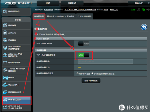Open the AiProtection shield icon

(5, 48)
